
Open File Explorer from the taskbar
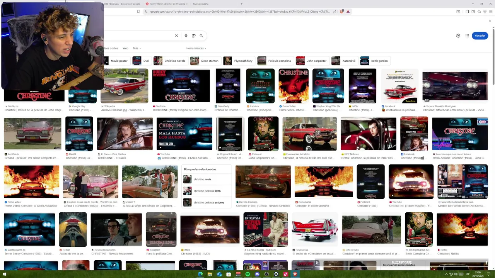click(210, 274)
